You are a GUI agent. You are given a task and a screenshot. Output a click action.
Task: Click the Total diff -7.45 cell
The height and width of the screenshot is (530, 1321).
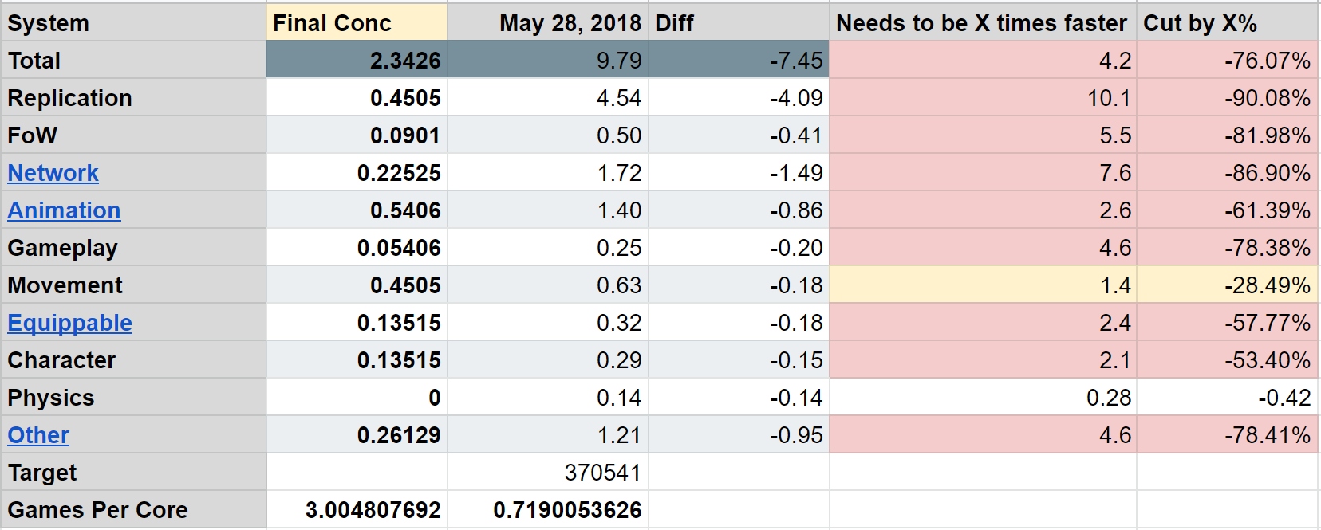(739, 61)
